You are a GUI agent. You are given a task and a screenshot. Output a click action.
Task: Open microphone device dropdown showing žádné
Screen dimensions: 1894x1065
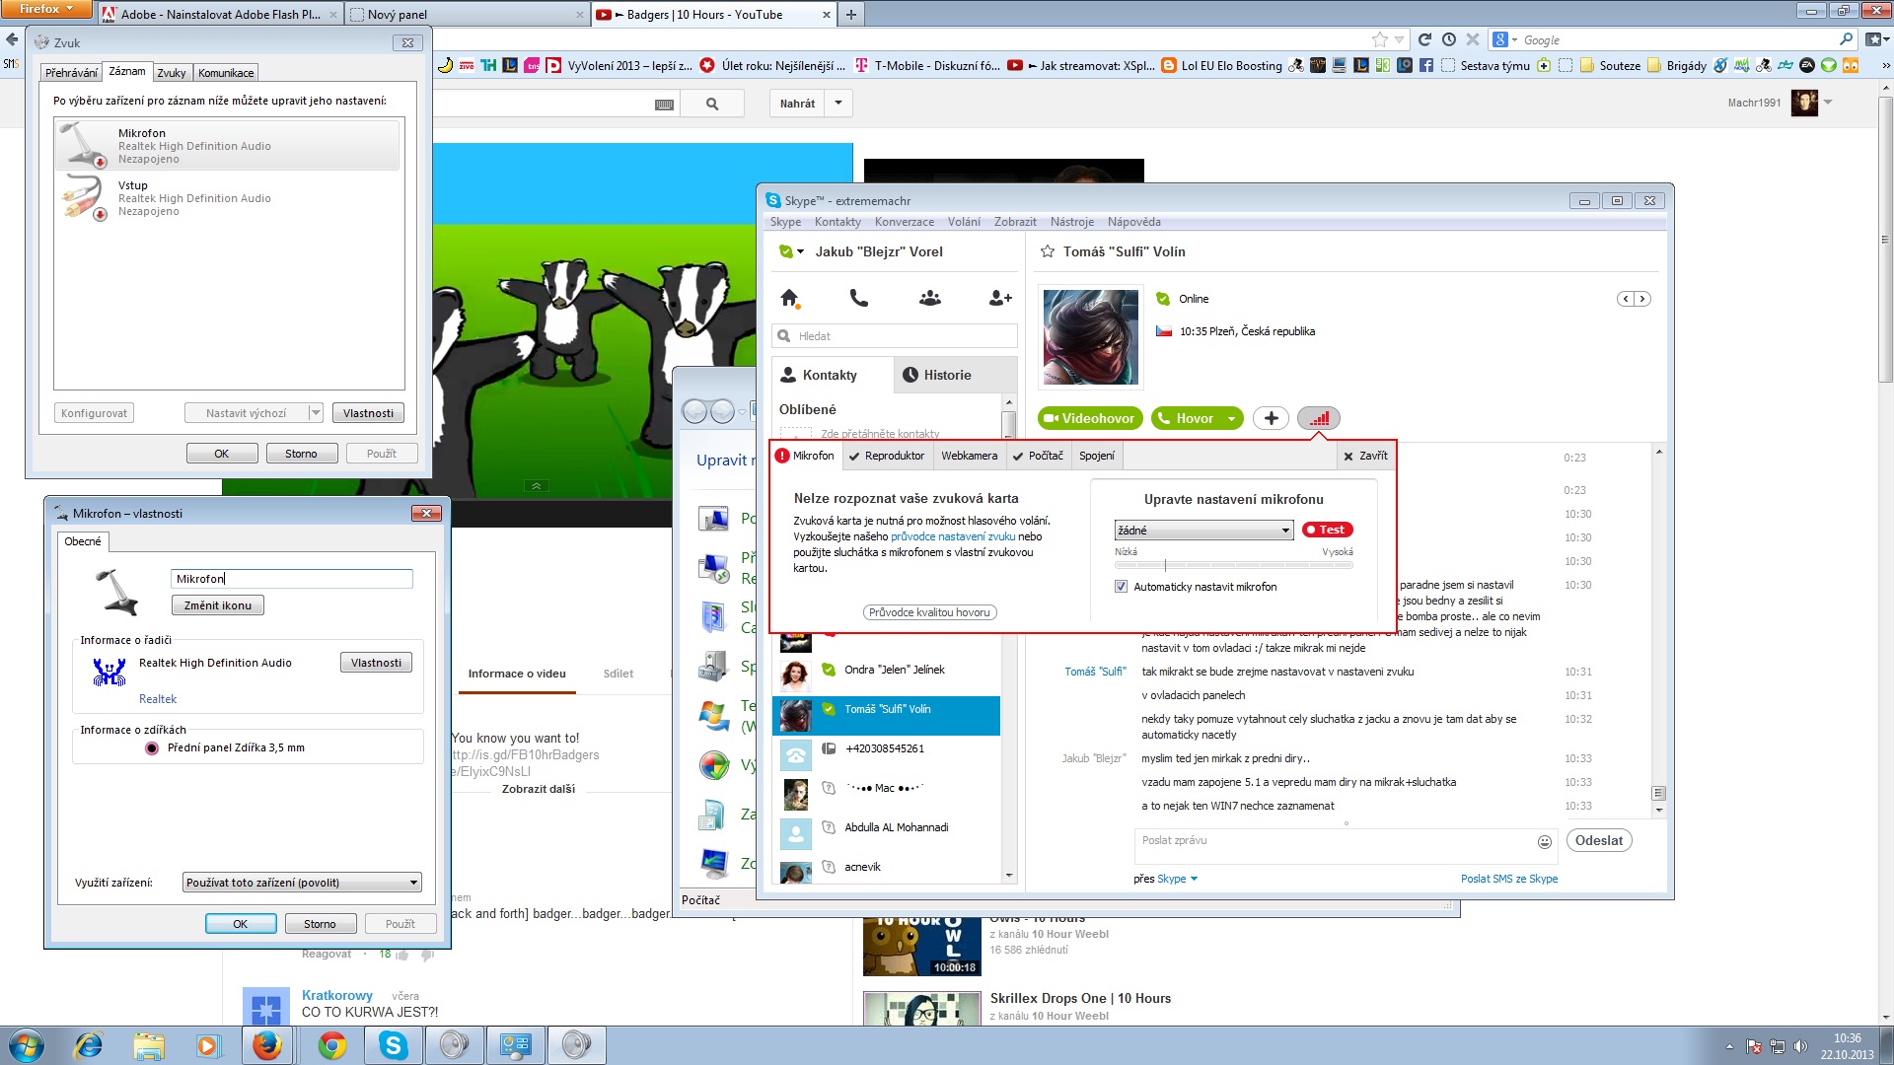(x=1202, y=531)
